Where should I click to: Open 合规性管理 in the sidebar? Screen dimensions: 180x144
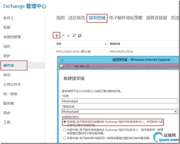[12, 37]
